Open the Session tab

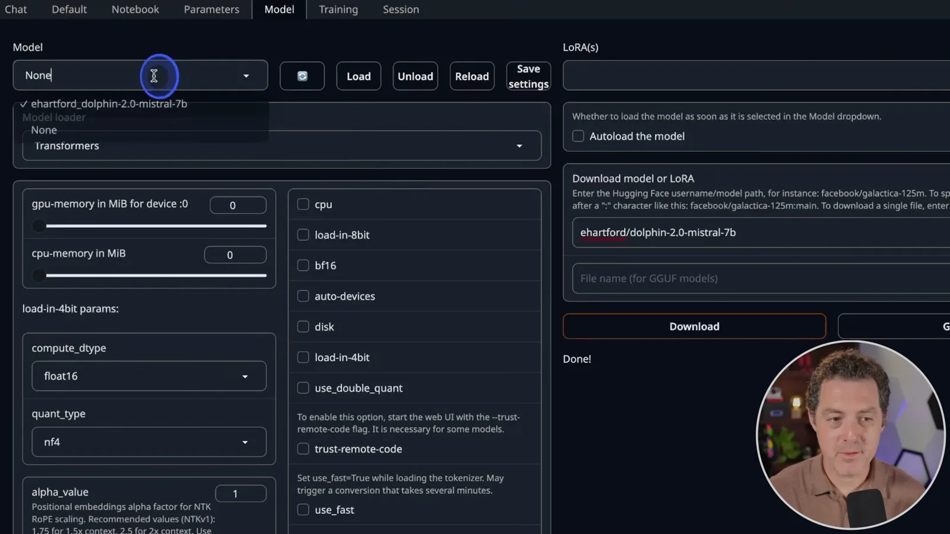click(x=401, y=9)
